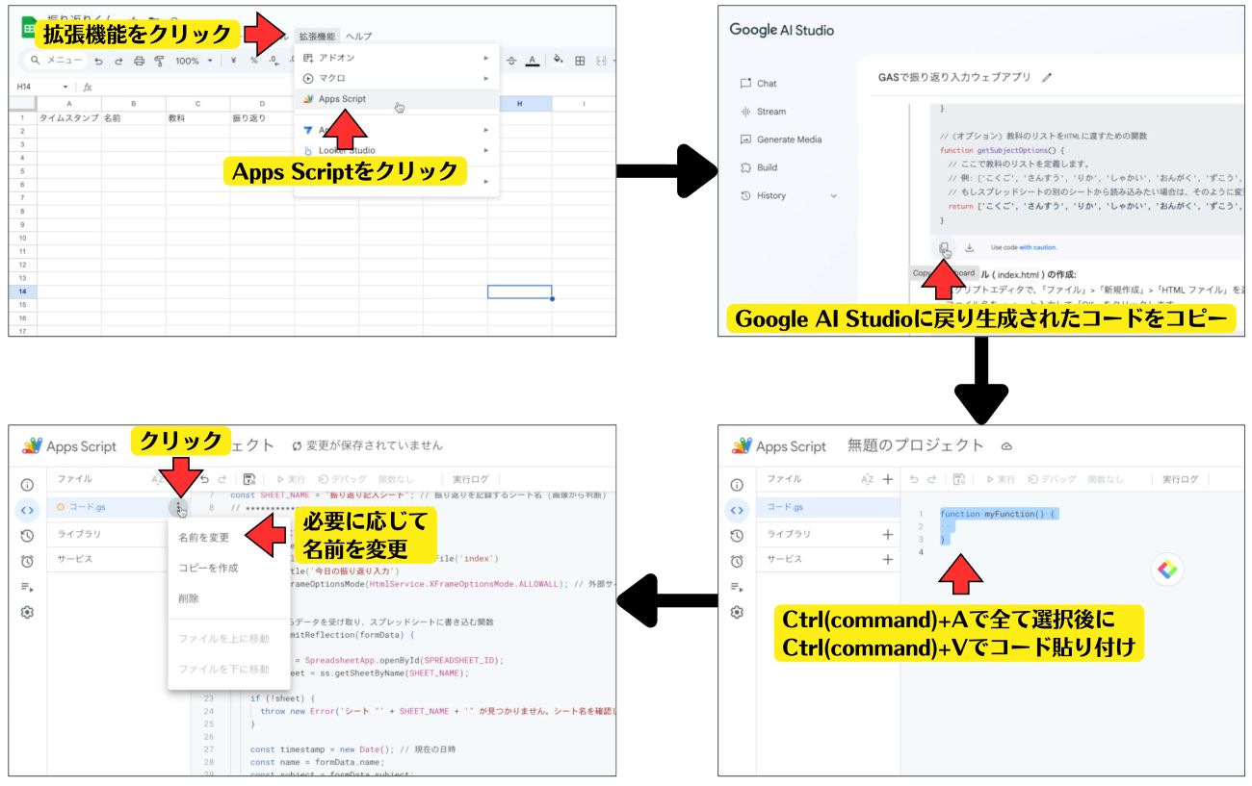
Task: Click the strikethrough icon in Sheets
Action: [511, 61]
